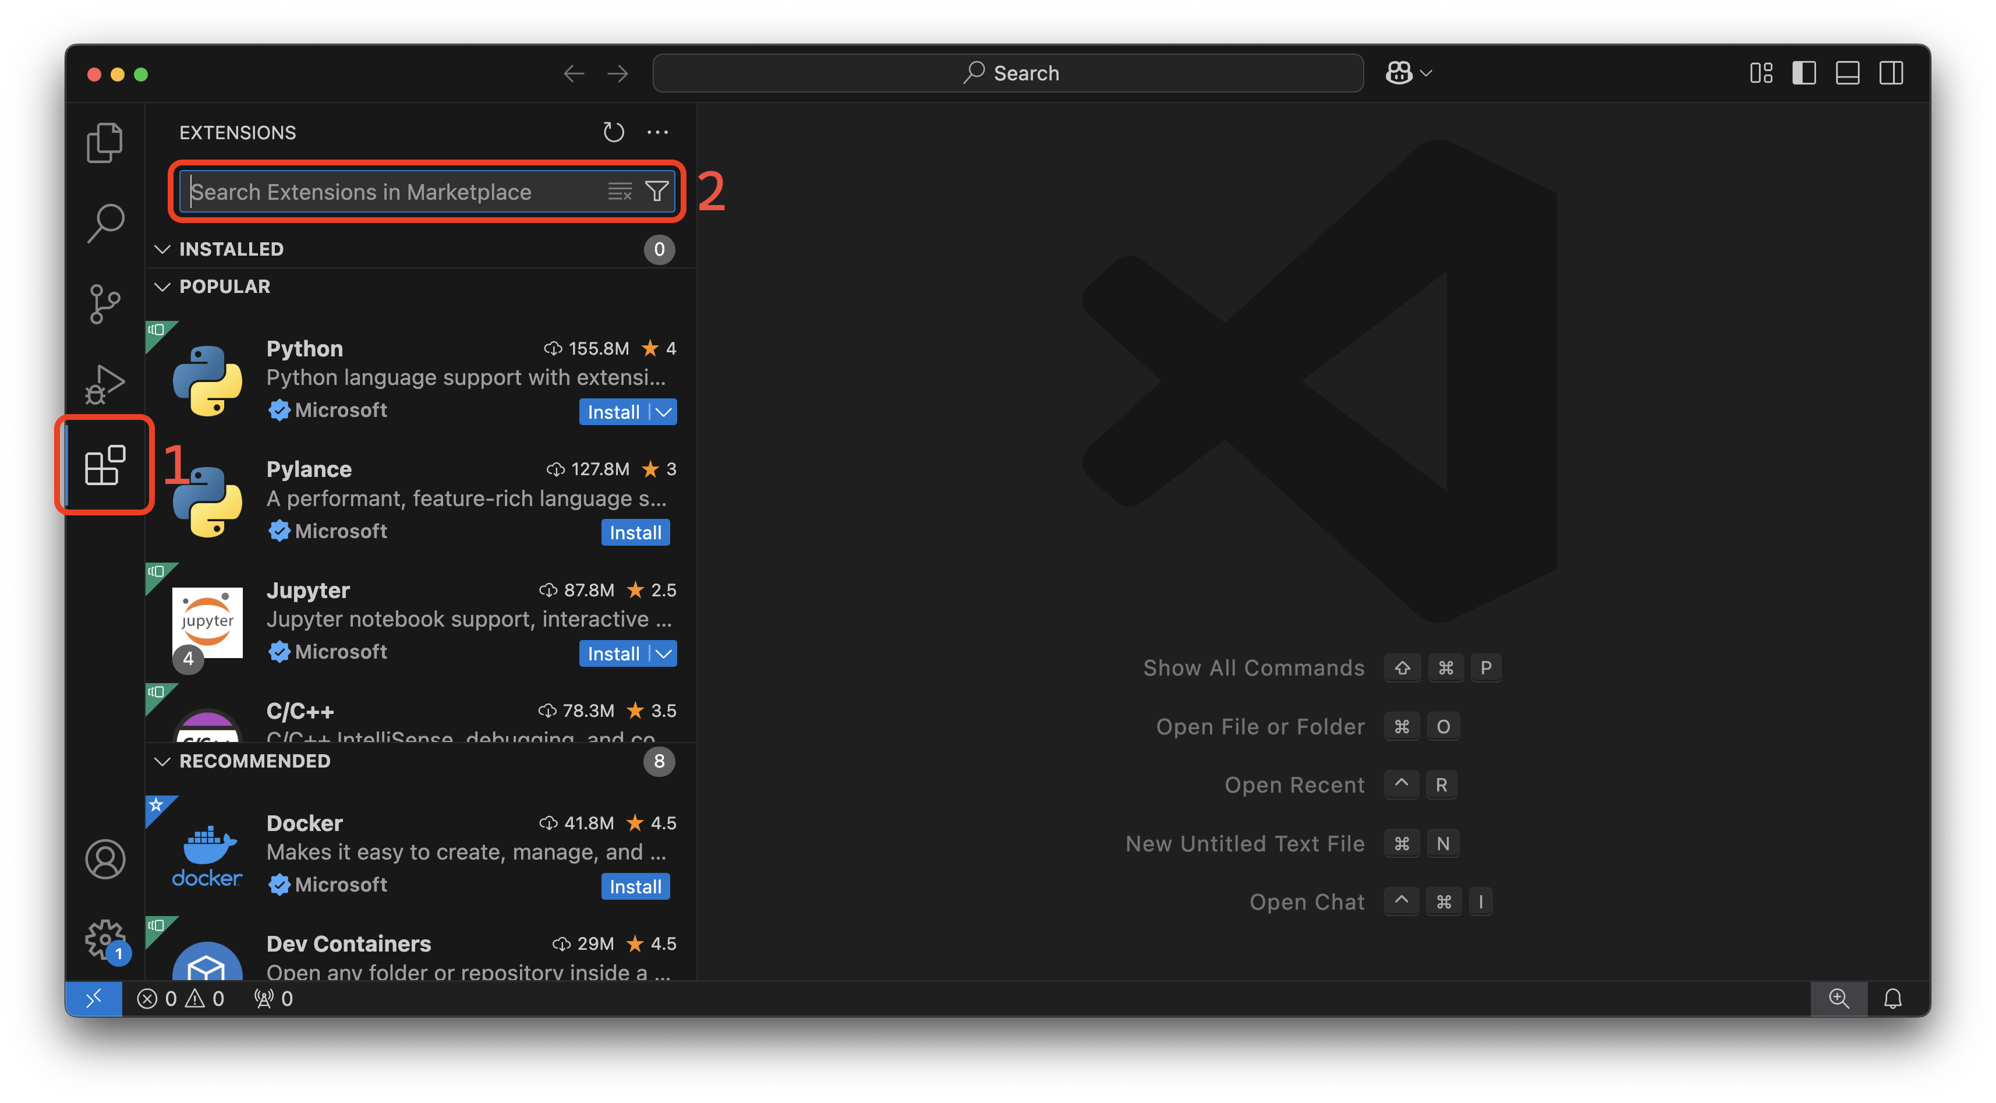Open the Search view icon
This screenshot has height=1103, width=1996.
point(105,222)
